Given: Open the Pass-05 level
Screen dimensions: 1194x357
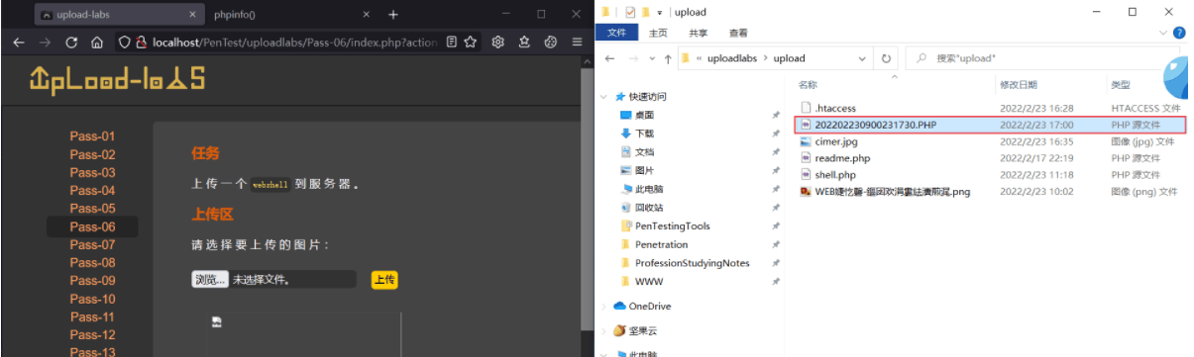Looking at the screenshot, I should click(x=92, y=209).
